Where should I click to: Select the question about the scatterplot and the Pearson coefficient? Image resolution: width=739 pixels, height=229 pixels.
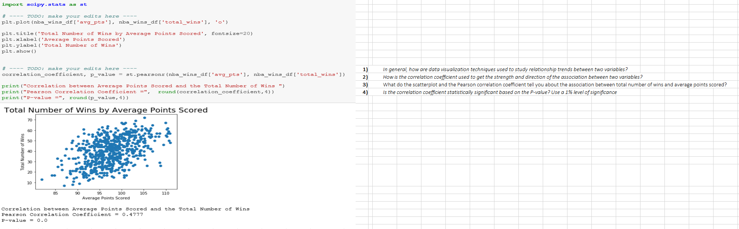tap(555, 84)
